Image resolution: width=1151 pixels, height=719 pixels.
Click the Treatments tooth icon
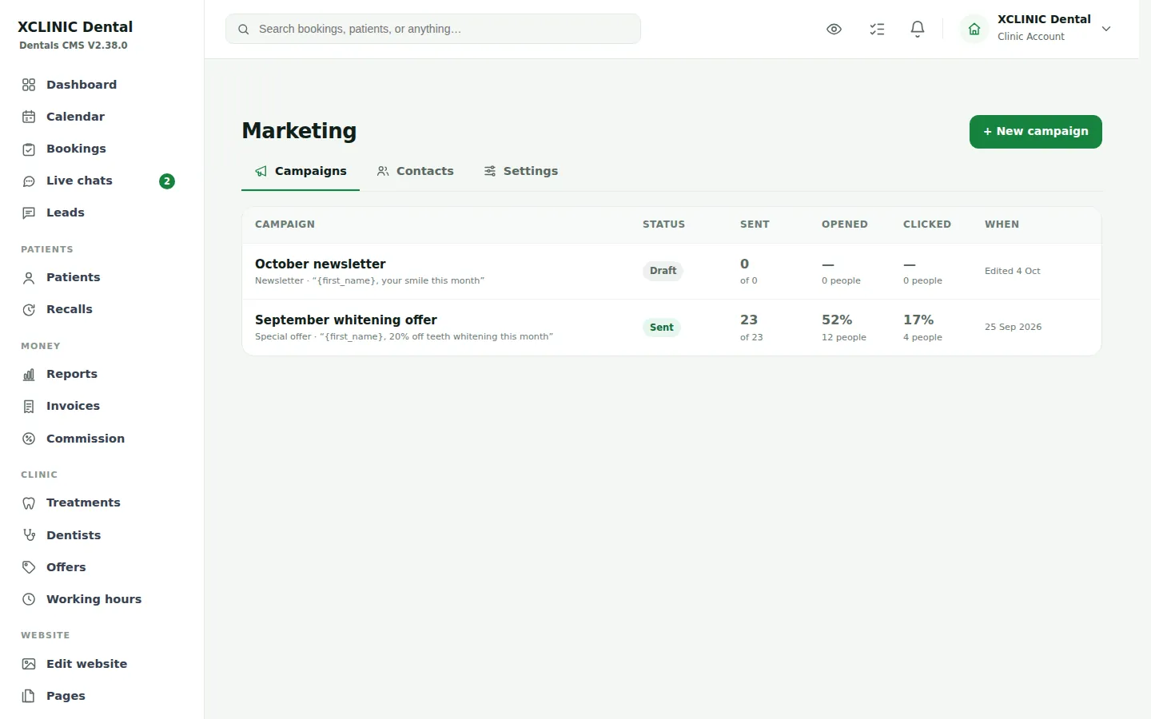click(x=29, y=503)
